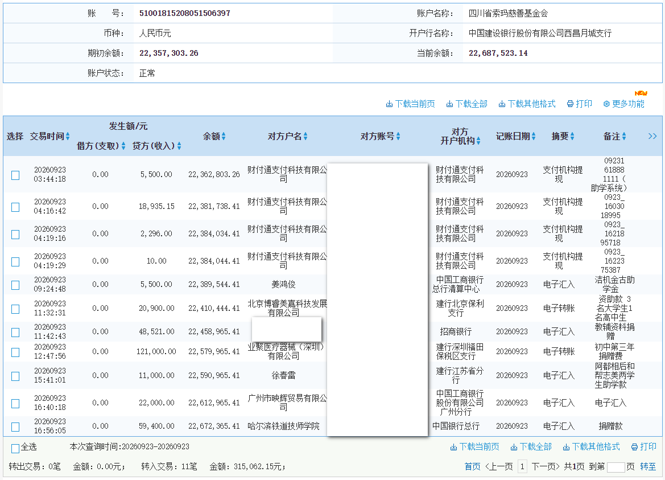Sort by 对方户名 column arrows

[305, 136]
